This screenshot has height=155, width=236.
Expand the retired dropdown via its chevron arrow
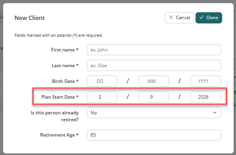[215, 113]
